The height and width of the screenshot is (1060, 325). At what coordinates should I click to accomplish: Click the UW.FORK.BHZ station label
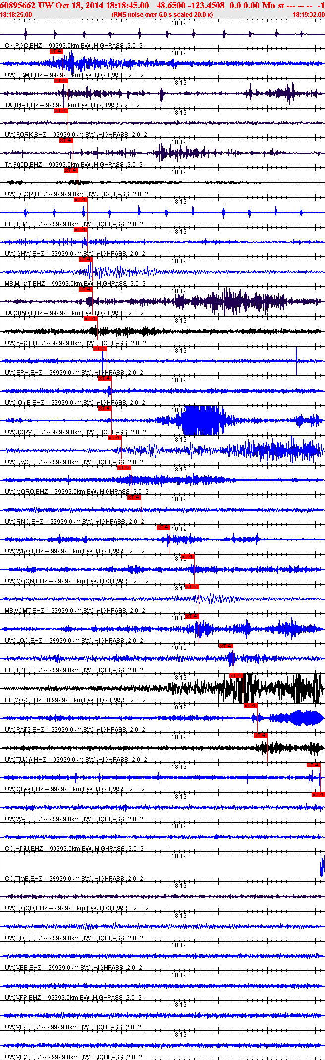click(x=25, y=135)
